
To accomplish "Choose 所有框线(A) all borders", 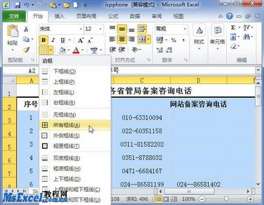I will 75,125.
